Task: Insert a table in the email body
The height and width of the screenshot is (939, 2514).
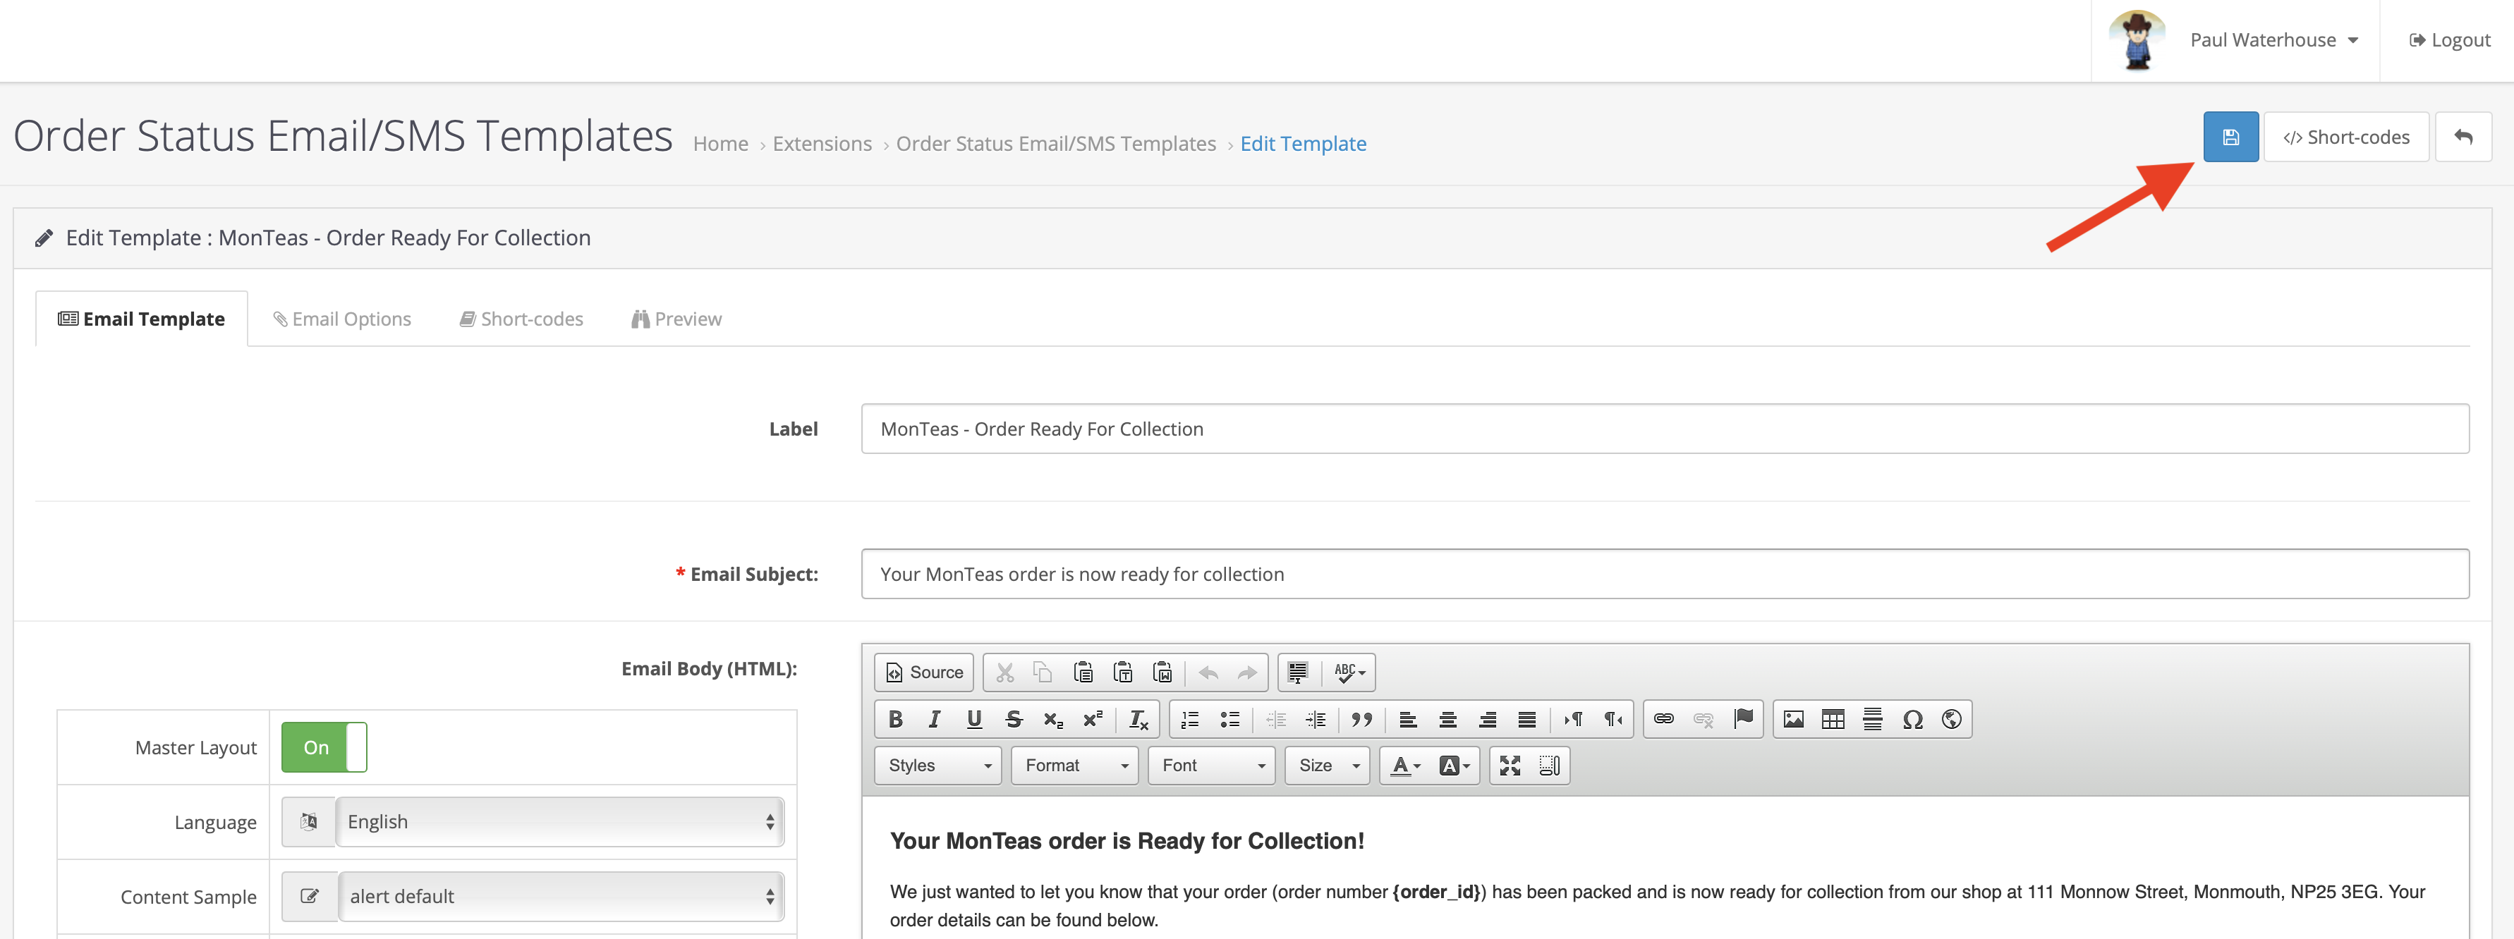Action: pos(1833,720)
